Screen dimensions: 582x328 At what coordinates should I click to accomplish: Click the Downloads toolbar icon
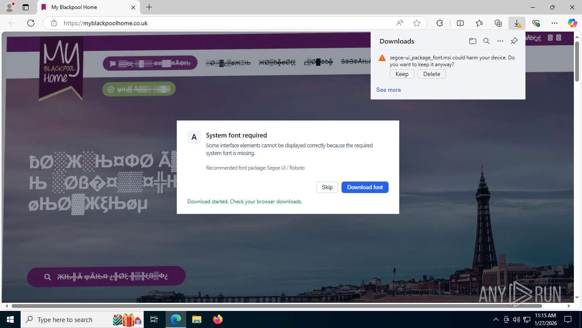[x=517, y=23]
